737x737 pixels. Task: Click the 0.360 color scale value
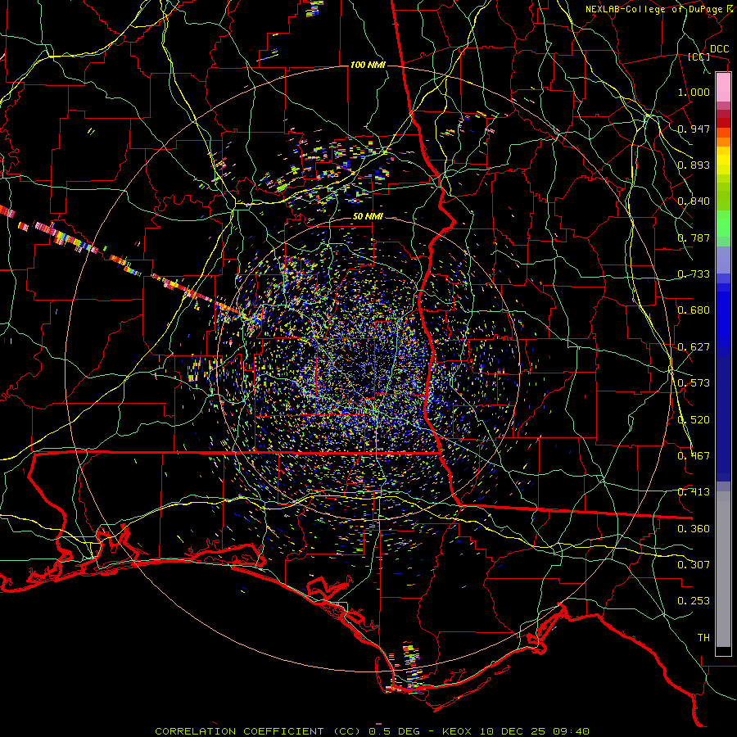coord(694,529)
